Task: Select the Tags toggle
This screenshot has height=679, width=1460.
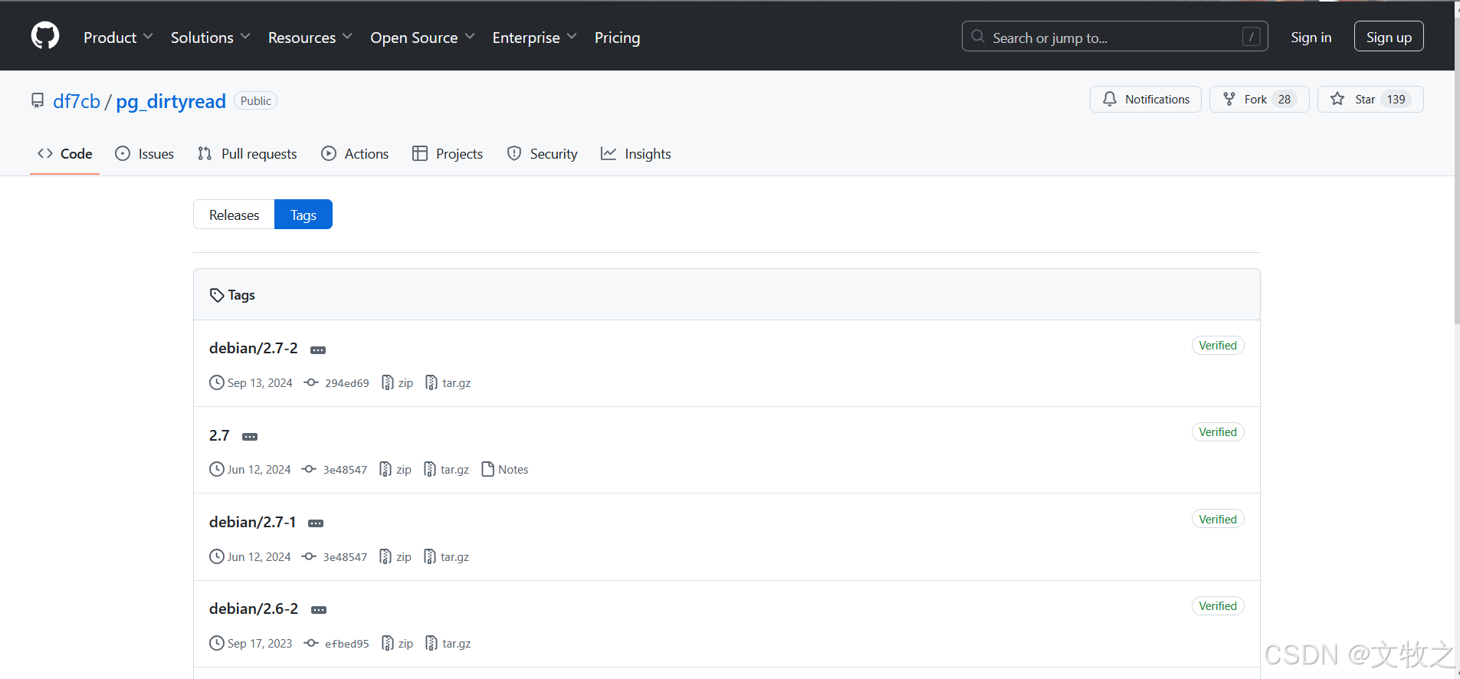Action: (303, 215)
